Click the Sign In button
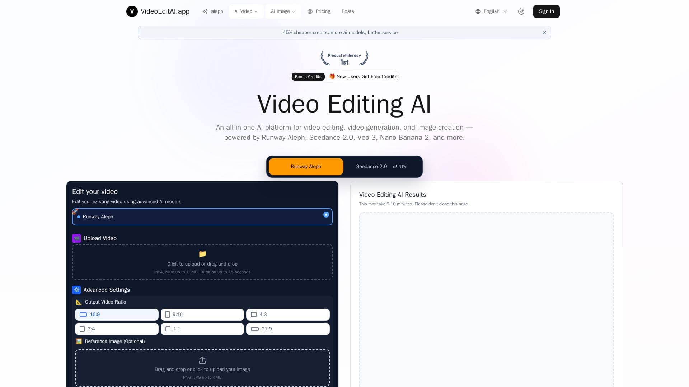689x387 pixels. pos(546,11)
